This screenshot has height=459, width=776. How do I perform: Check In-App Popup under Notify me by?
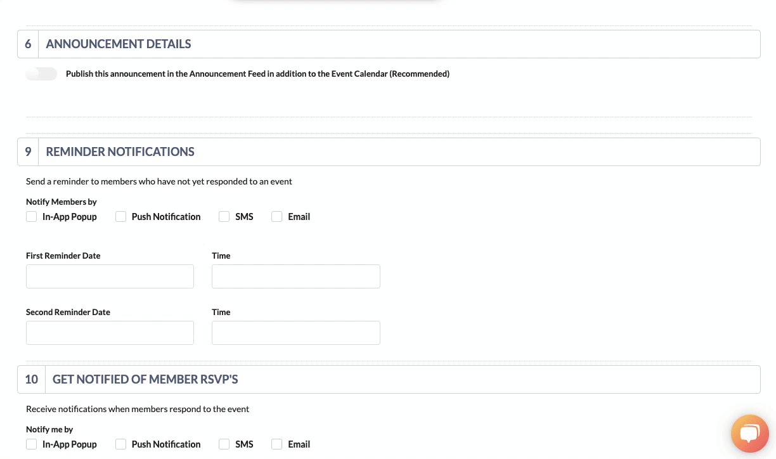click(x=31, y=444)
